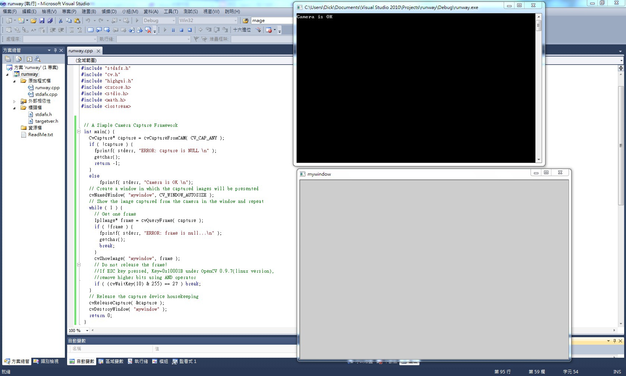This screenshot has height=376, width=626.
Task: Toggle the 十六進位 hexadecimal display button
Action: [242, 30]
